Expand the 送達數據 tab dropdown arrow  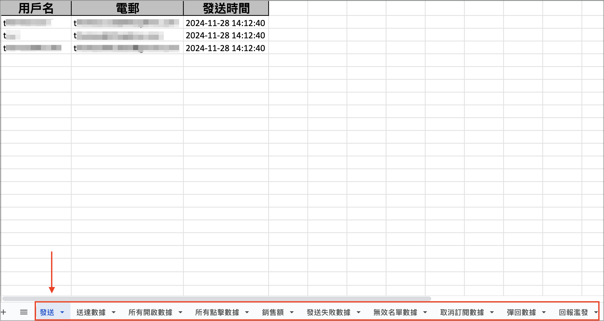coord(114,312)
